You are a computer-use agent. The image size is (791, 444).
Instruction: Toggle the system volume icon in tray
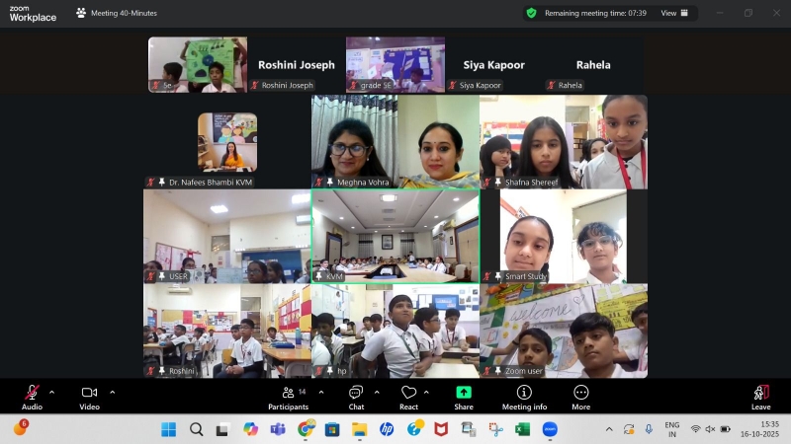click(x=710, y=429)
